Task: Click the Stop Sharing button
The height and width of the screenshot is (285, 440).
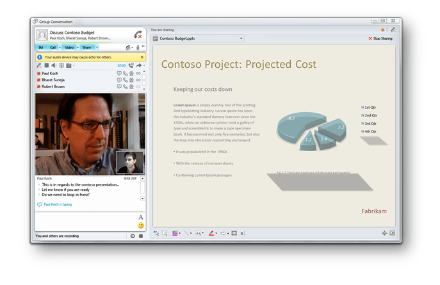Action: (380, 38)
